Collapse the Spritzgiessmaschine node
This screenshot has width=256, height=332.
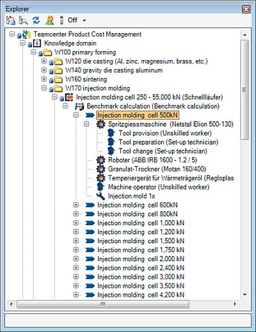tap(86, 124)
